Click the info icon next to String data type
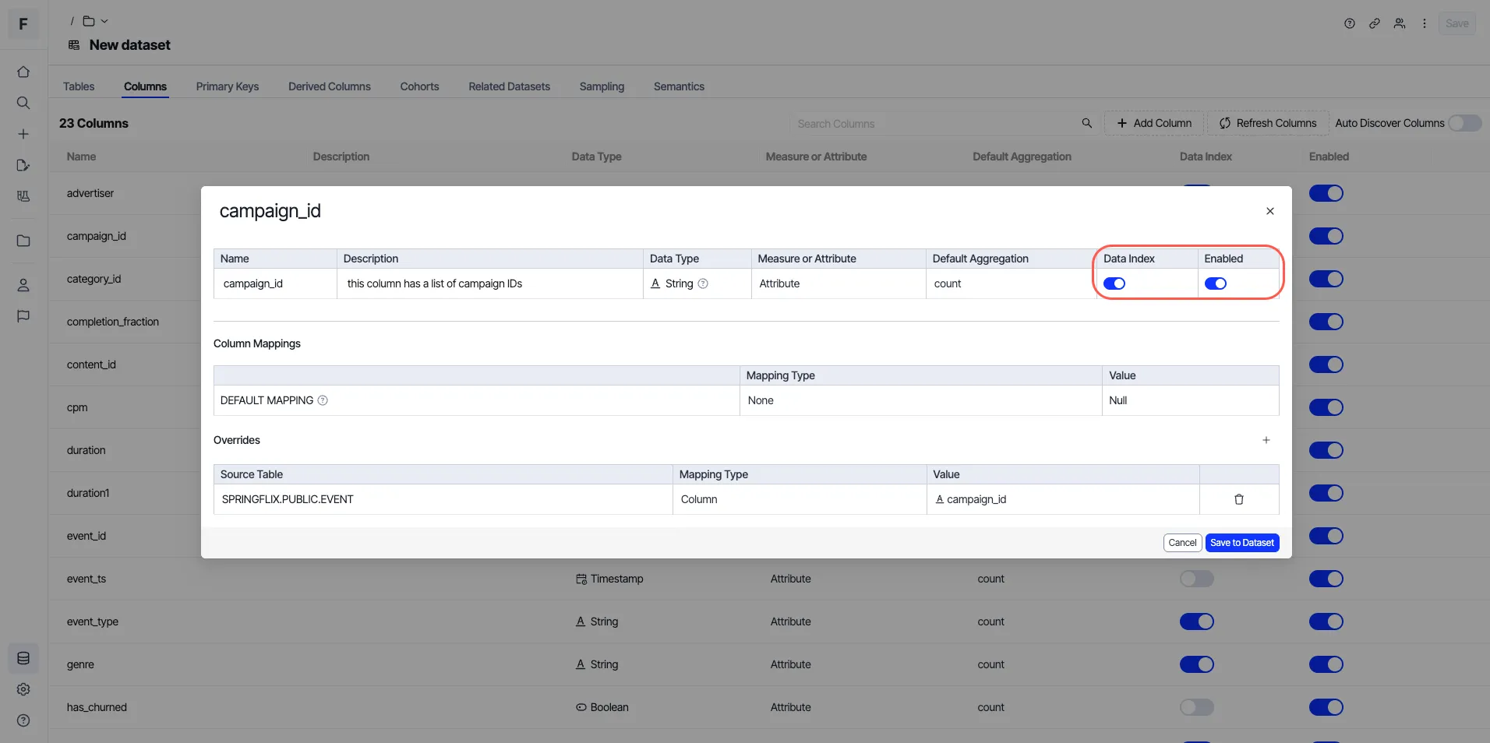Screen dimensions: 1490x743 click(703, 283)
